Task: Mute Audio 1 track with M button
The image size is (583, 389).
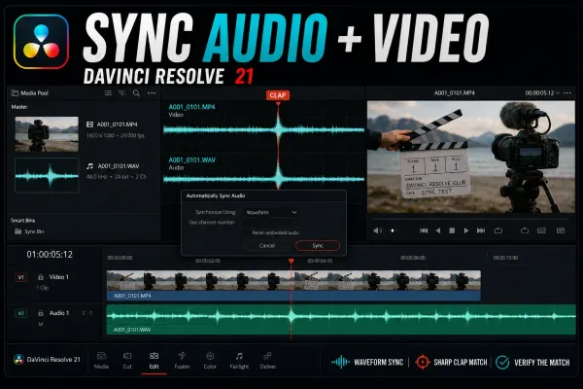Action: pyautogui.click(x=41, y=324)
